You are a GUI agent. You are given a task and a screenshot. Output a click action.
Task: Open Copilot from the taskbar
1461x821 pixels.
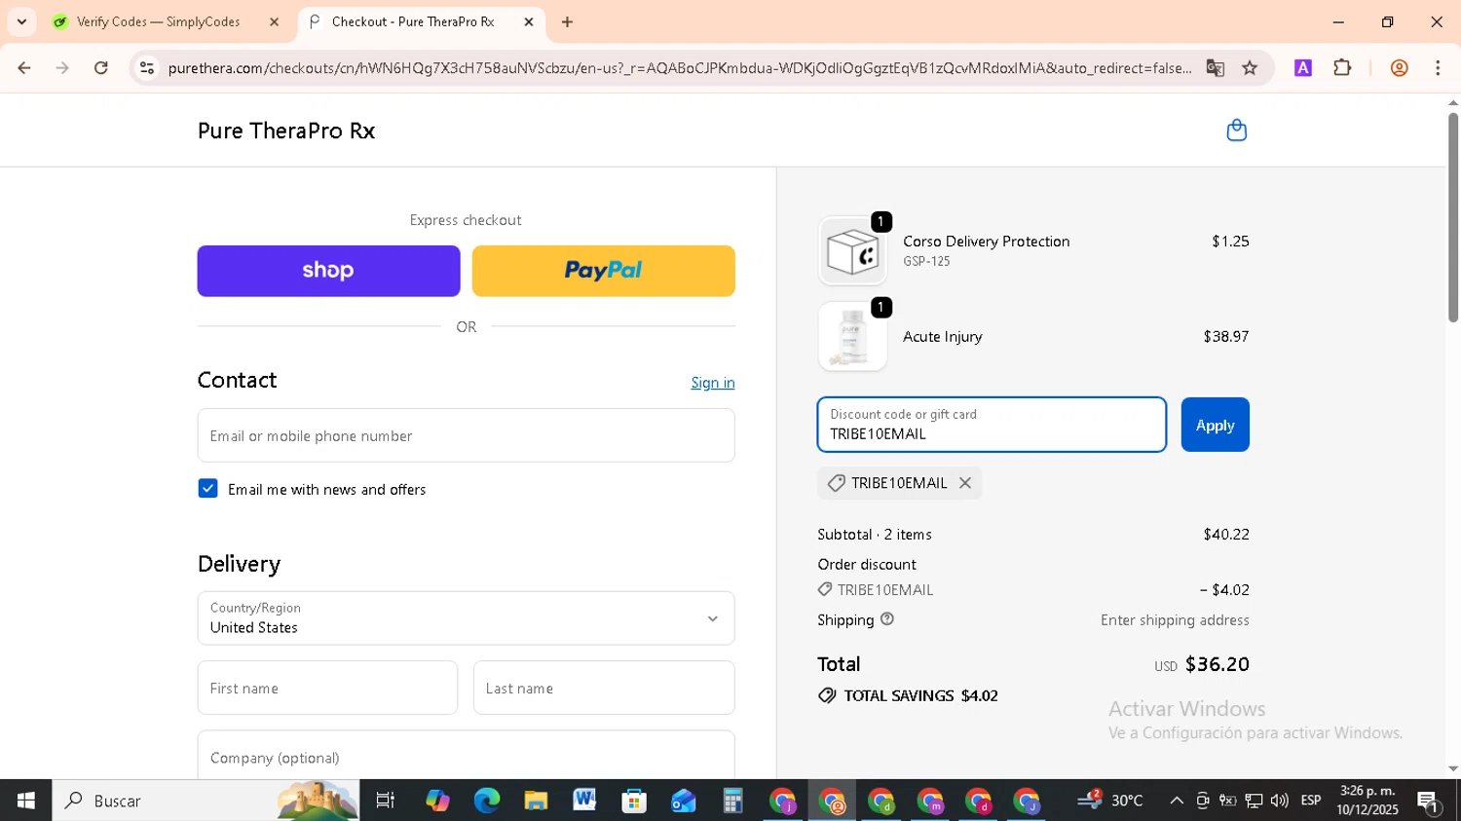coord(437,801)
